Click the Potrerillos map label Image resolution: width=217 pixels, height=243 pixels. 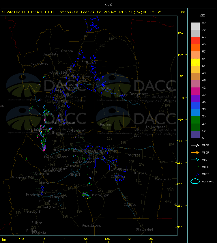(58, 72)
